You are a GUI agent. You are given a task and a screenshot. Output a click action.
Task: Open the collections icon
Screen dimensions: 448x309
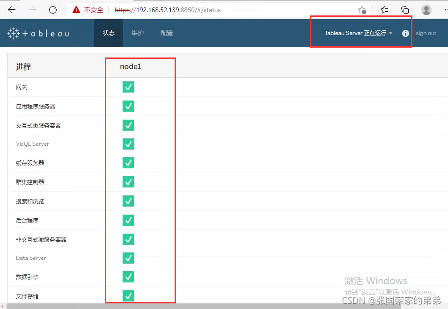pos(405,10)
